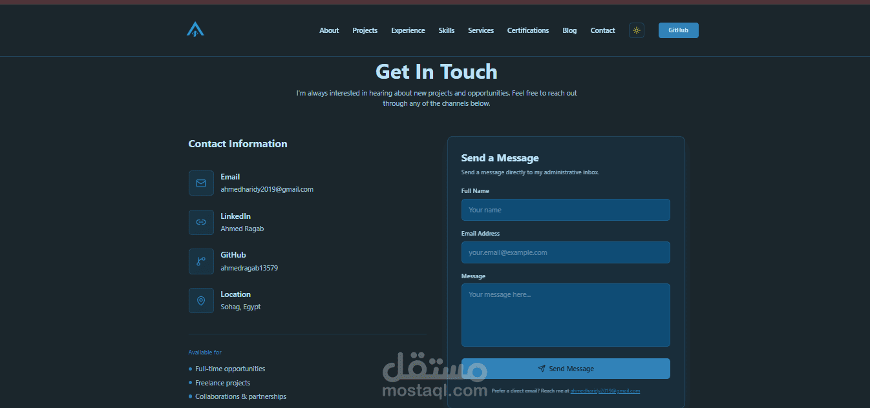
Task: Open the Certifications section link
Action: click(x=528, y=30)
